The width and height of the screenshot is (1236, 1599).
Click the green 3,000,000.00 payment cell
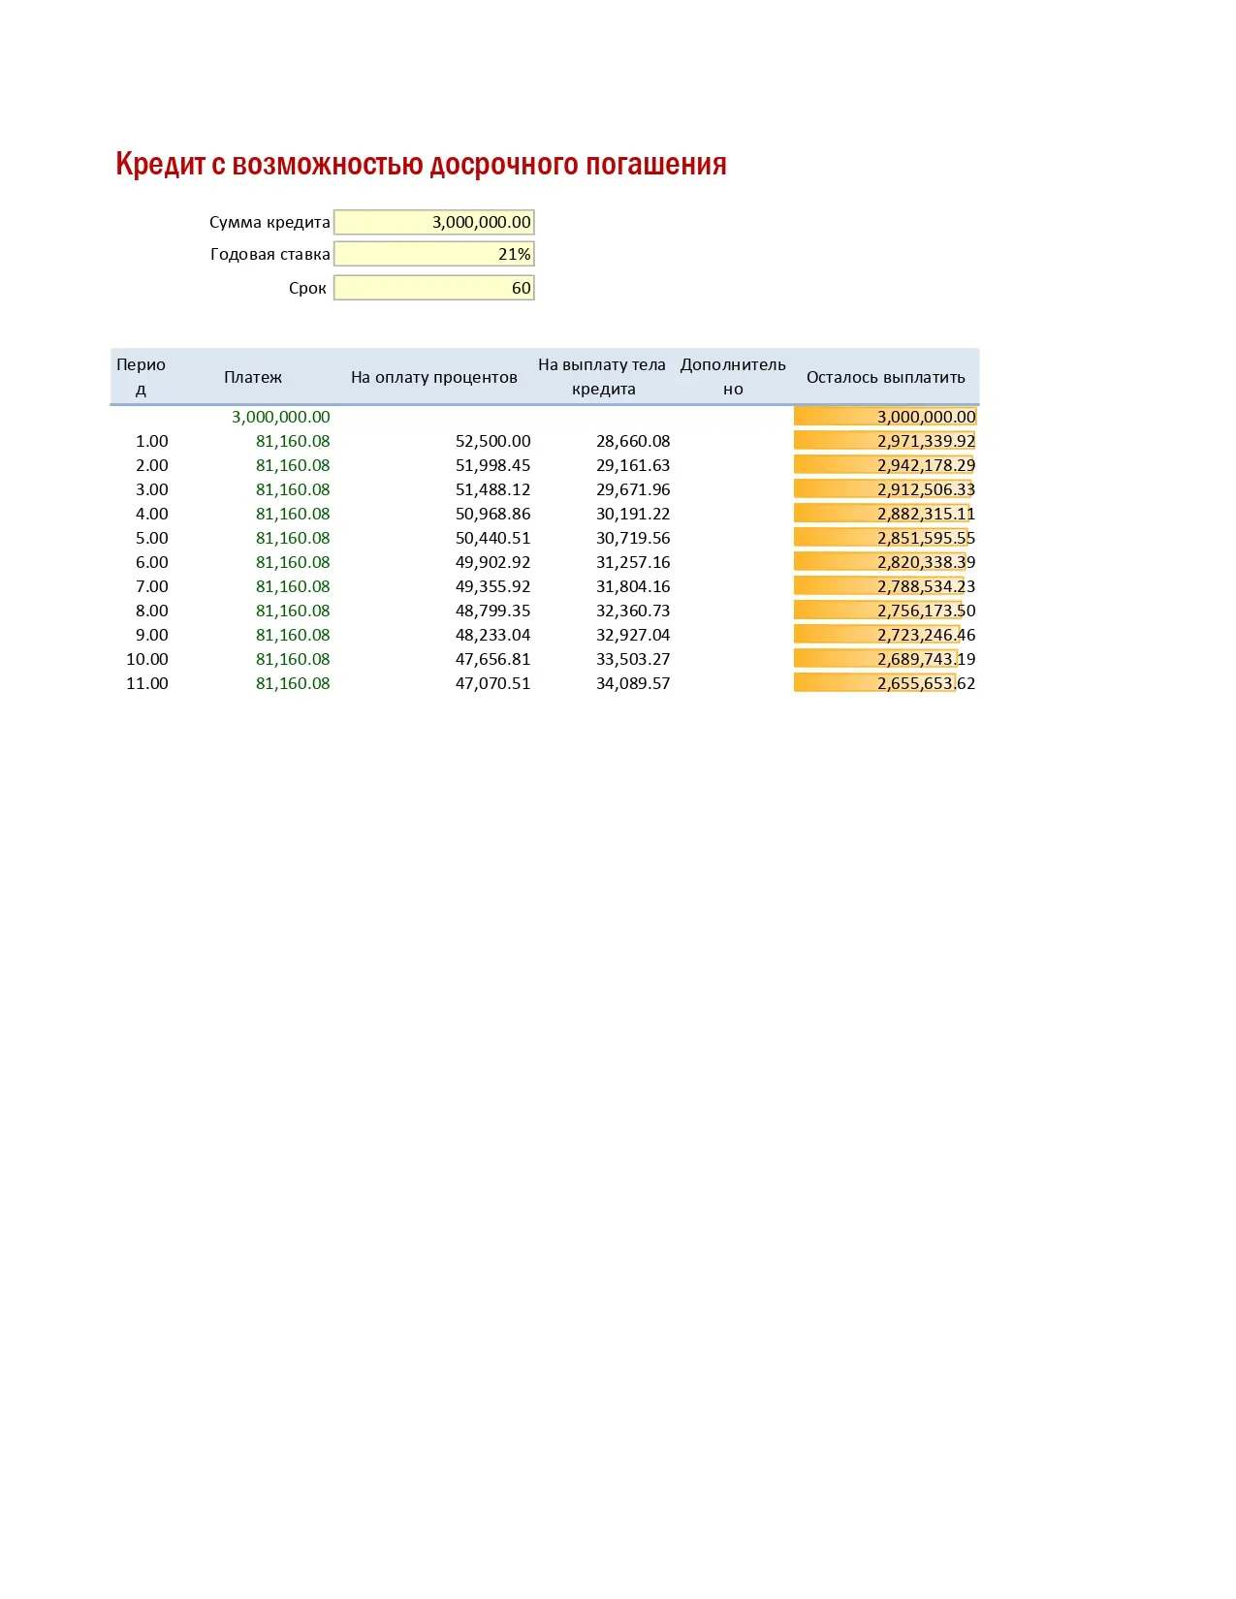click(280, 417)
